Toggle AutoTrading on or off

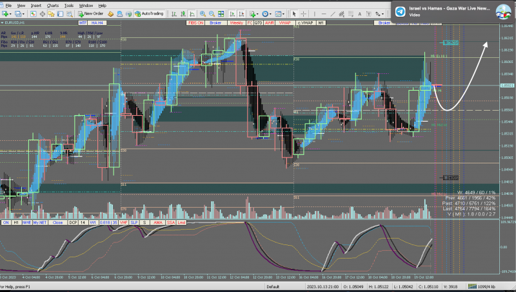pyautogui.click(x=148, y=13)
